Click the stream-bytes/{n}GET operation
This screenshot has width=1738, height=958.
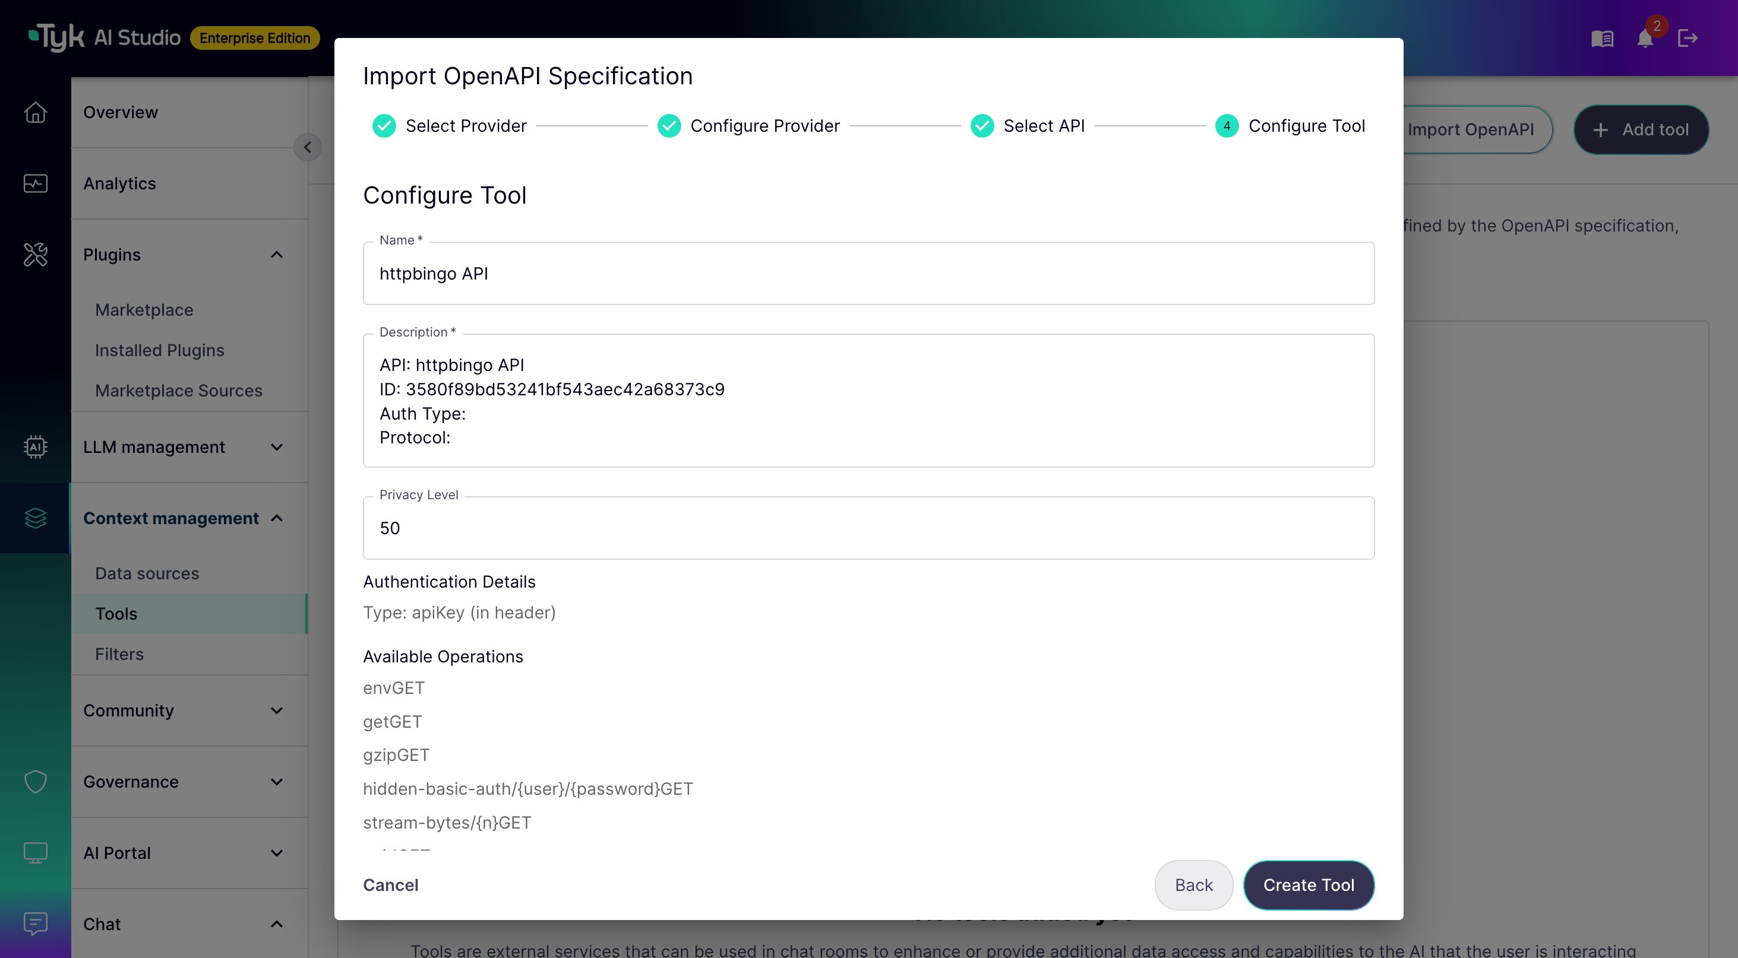pyautogui.click(x=447, y=823)
